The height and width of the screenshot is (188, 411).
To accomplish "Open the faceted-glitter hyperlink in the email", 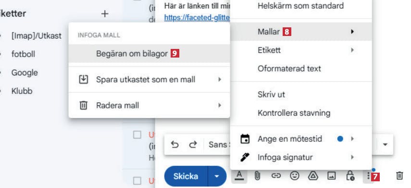I will (197, 18).
